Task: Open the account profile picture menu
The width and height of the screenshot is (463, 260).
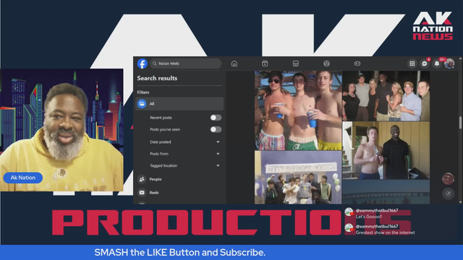Action: click(x=449, y=64)
